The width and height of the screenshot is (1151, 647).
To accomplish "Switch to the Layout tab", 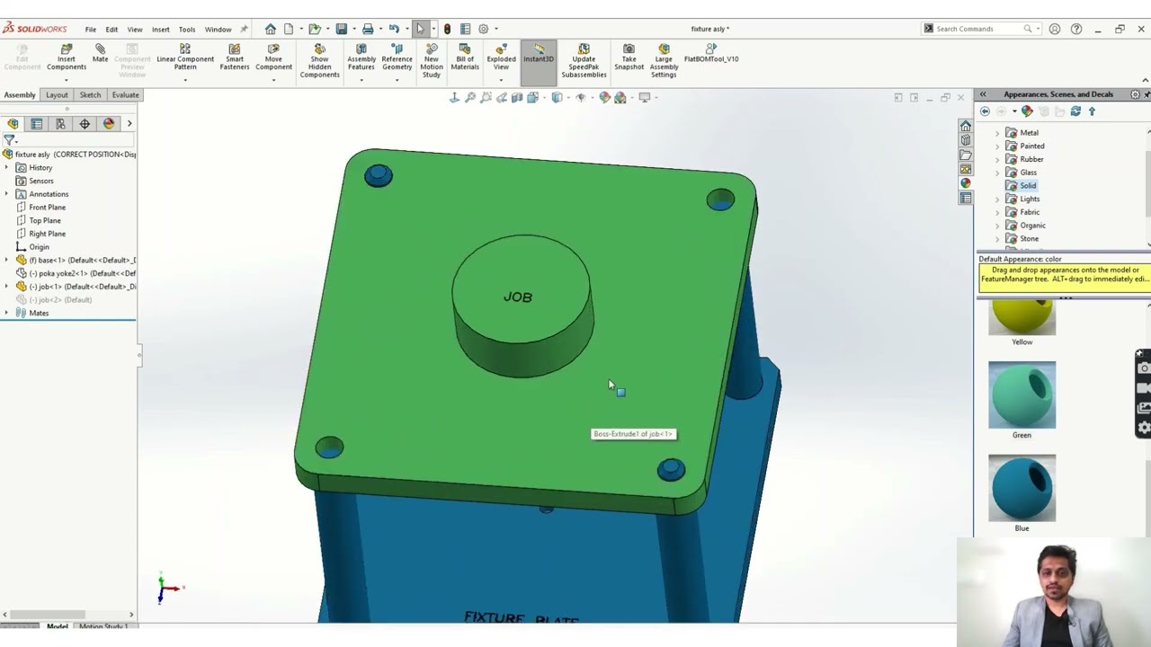I will 57,95.
